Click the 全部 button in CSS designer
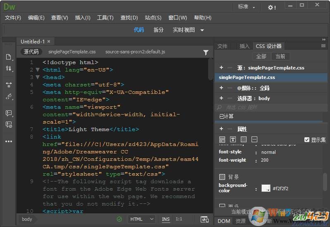 [x=261, y=56]
